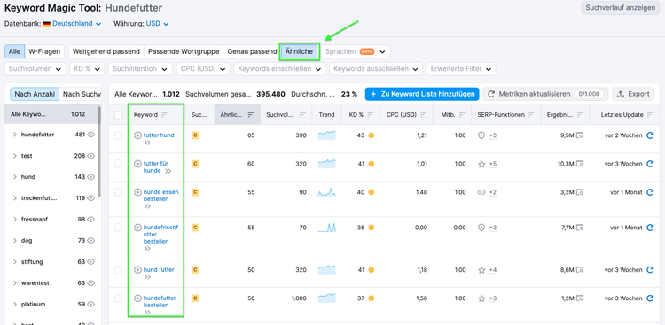
Task: Expand the 'test' keyword group
Action: click(15, 156)
